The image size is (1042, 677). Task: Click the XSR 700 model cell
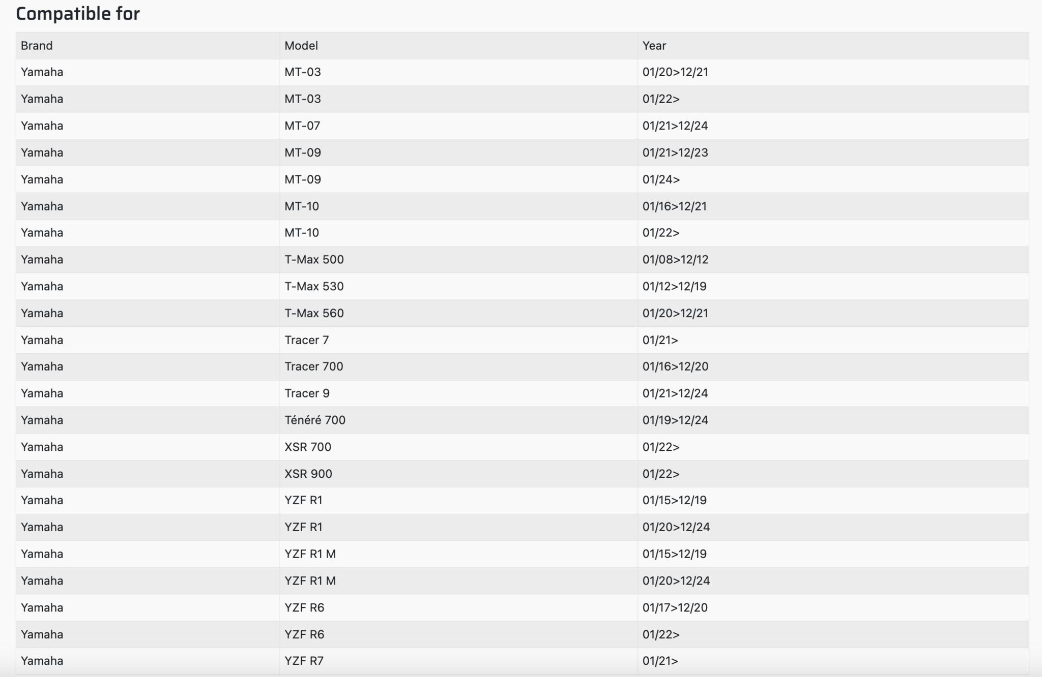(x=308, y=447)
